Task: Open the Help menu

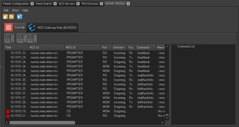Action: point(25,10)
